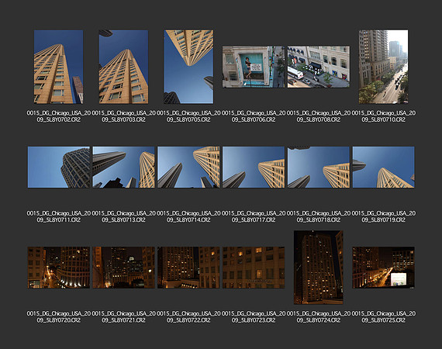Click filename label ending SL8Y0725.CR2
This screenshot has height=349, width=442.
pos(383,317)
